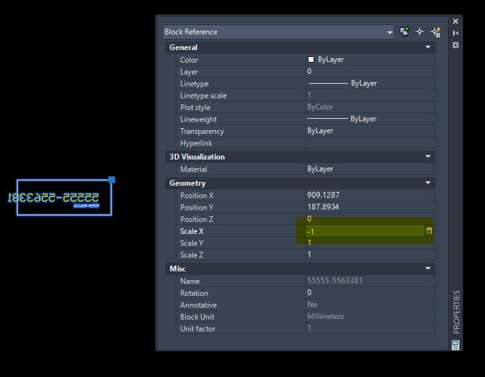The width and height of the screenshot is (485, 377).
Task: Click the Block Unit Millimeters value
Action: click(x=370, y=316)
